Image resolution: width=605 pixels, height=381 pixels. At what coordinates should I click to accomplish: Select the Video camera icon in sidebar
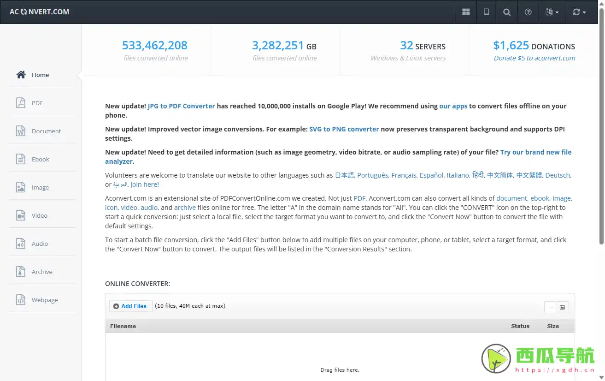(21, 215)
